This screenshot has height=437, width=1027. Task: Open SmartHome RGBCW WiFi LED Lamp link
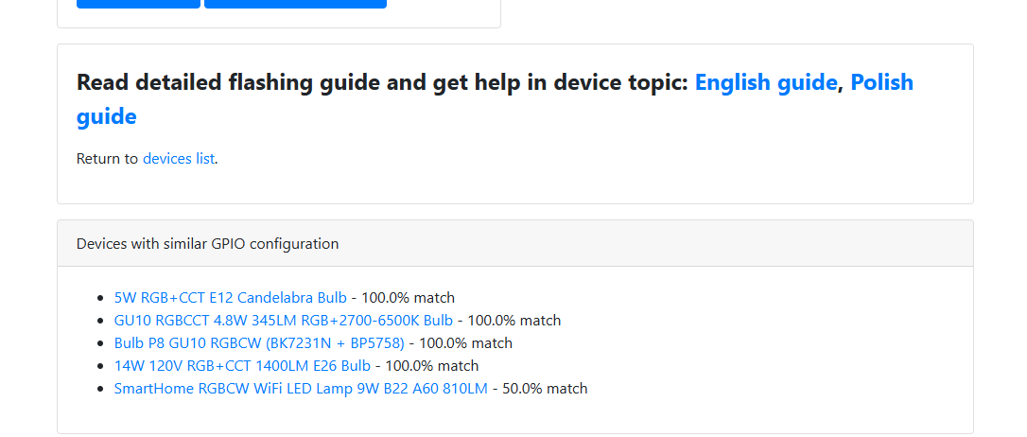pyautogui.click(x=301, y=388)
